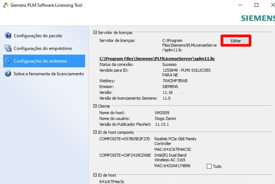Click the Configurações do pacote package icon
The height and width of the screenshot is (184, 275).
point(8,36)
